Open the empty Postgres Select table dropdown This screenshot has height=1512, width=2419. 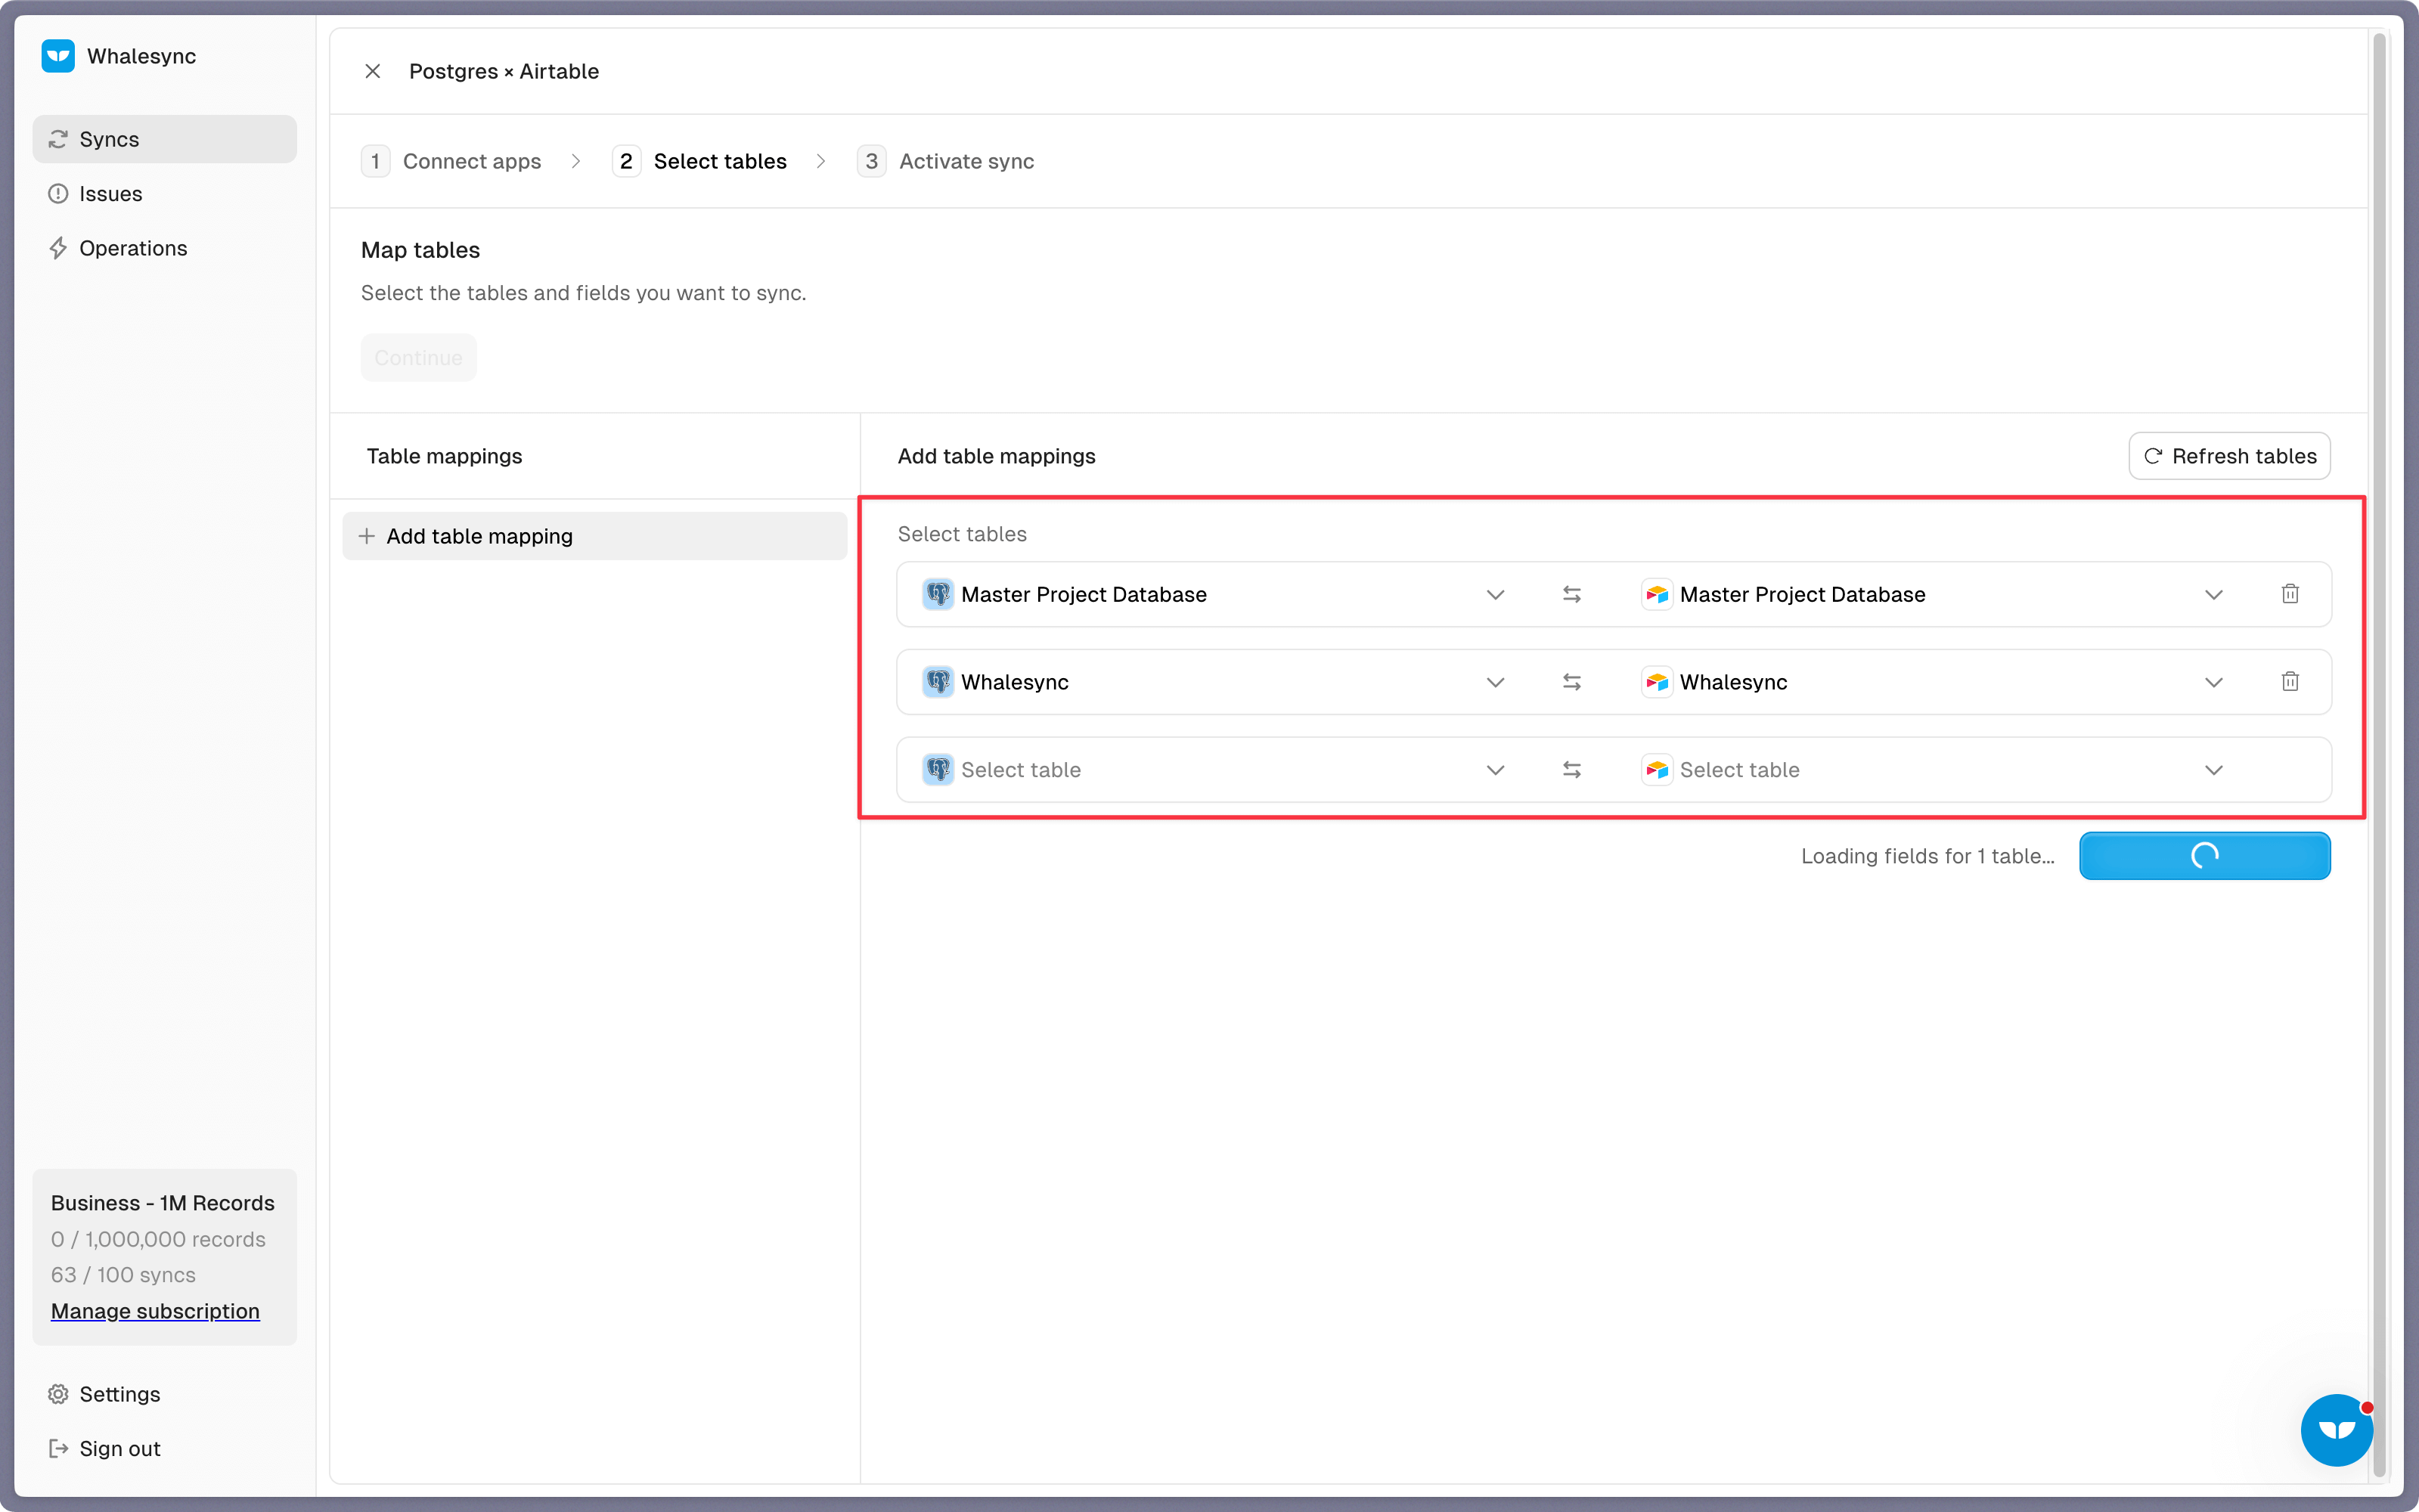click(x=1215, y=770)
